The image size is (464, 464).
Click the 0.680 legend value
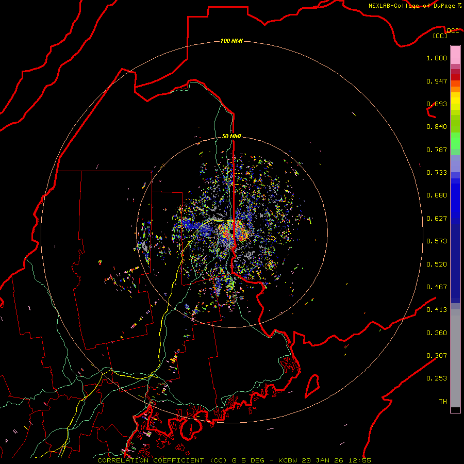coord(437,195)
